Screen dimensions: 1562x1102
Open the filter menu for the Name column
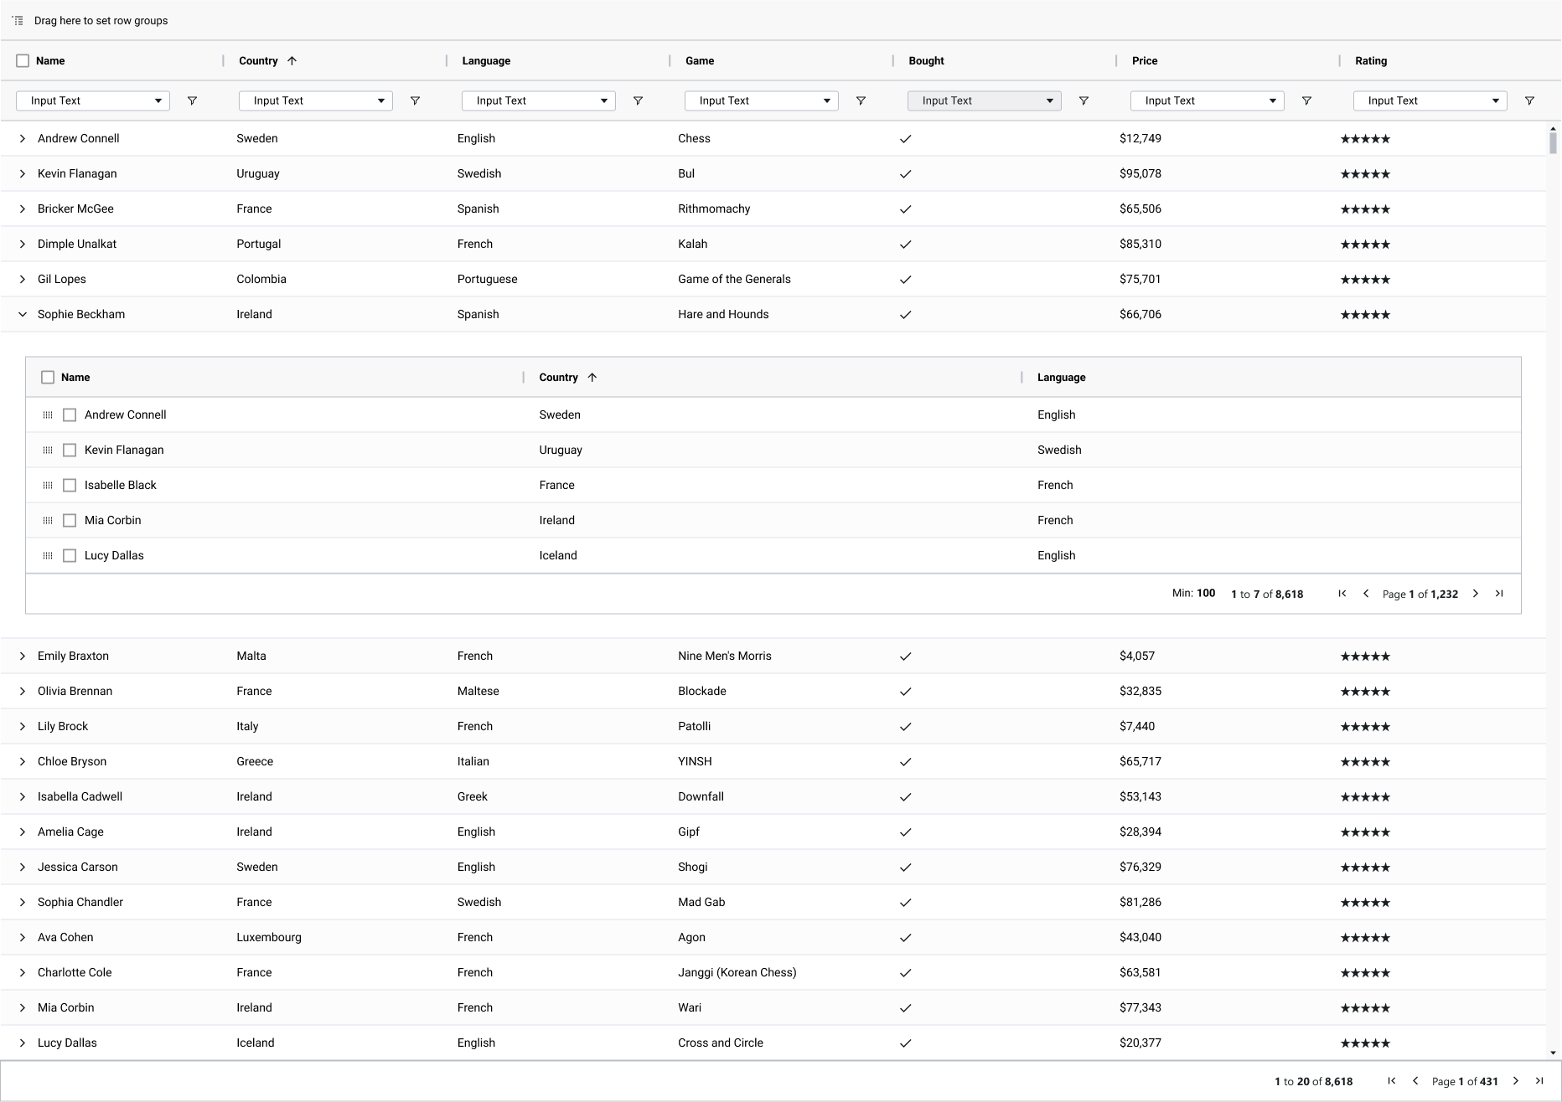point(192,100)
